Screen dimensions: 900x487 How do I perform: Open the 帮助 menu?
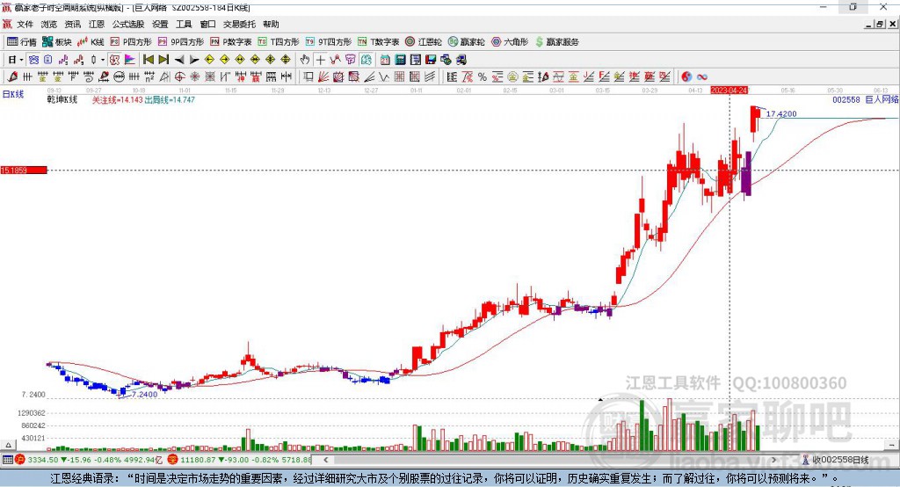pos(271,24)
